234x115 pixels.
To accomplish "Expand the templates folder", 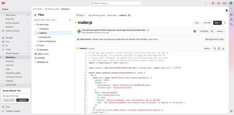I will click(x=35, y=50).
